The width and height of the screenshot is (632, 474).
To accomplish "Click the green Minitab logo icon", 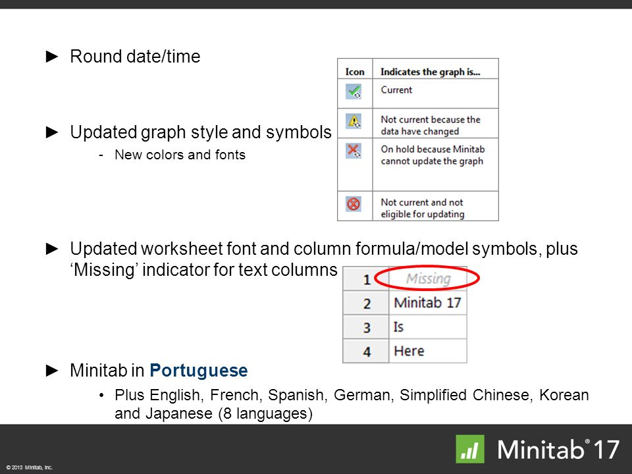I will point(470,449).
